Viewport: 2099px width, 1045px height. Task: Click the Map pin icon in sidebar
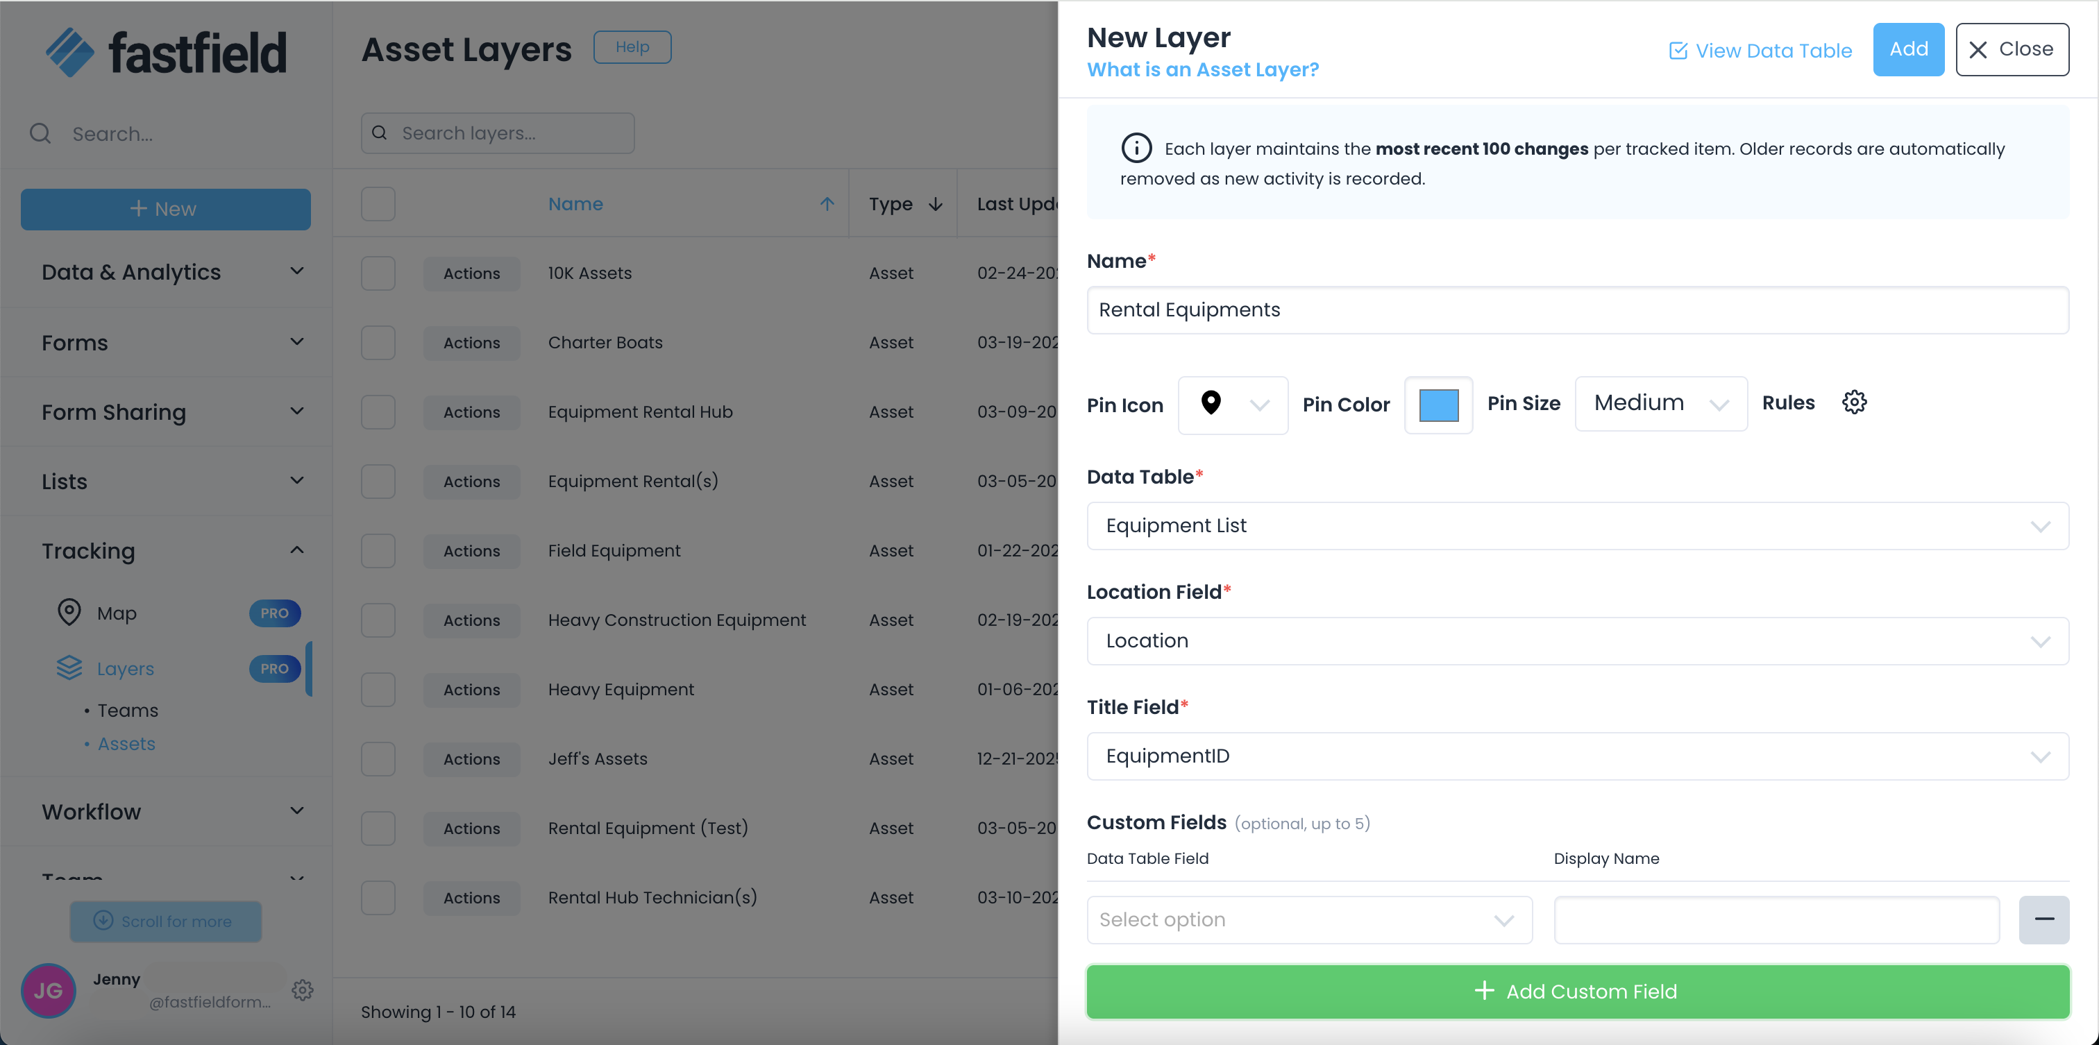click(x=69, y=613)
